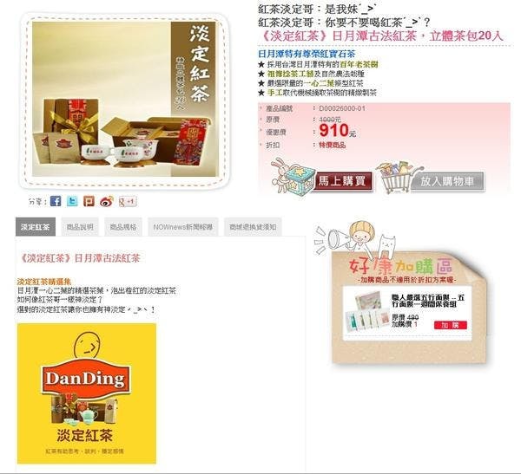Click the red 加購 button
The image size is (521, 474).
tap(450, 326)
